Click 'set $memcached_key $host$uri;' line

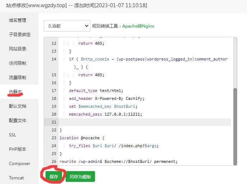pyautogui.click(x=103, y=106)
